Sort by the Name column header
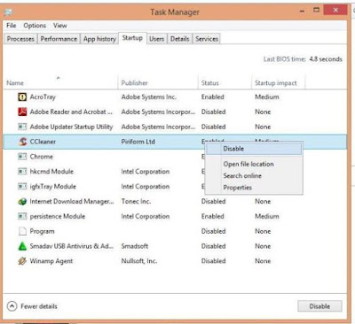355x324 pixels. (60, 82)
